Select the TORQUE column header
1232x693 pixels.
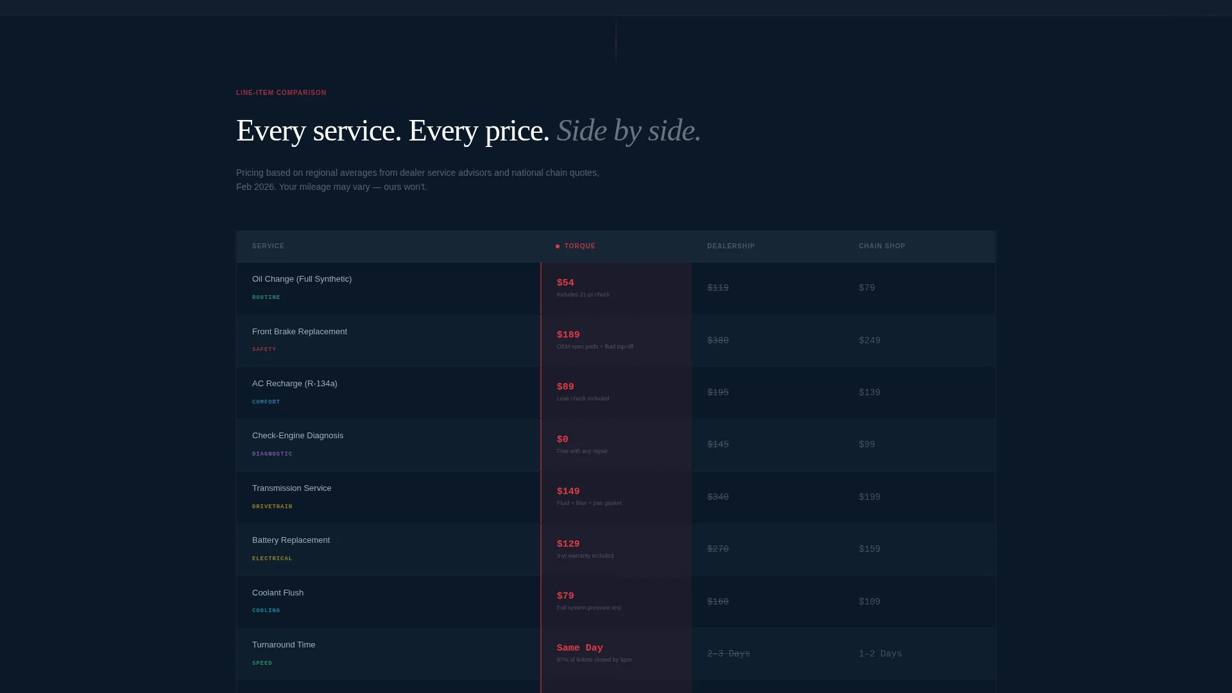pos(580,246)
